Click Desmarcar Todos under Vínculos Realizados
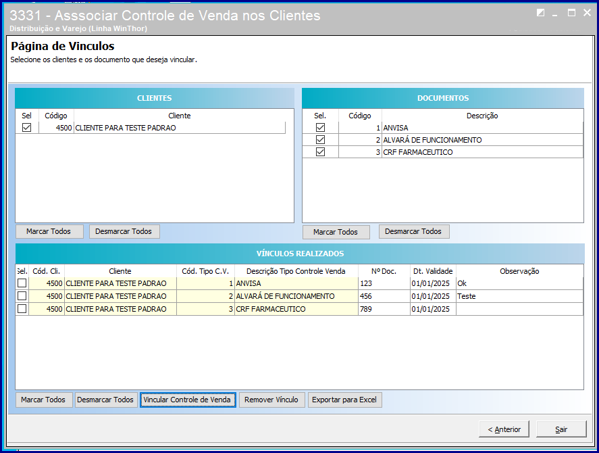The image size is (599, 453). [106, 400]
